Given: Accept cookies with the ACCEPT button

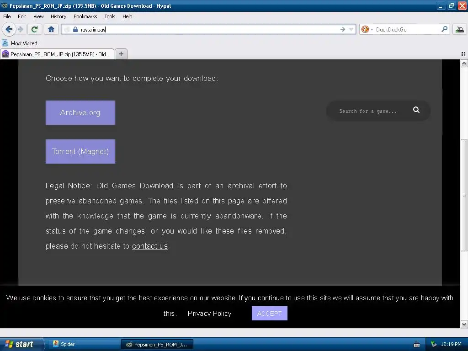Looking at the screenshot, I should pyautogui.click(x=270, y=314).
